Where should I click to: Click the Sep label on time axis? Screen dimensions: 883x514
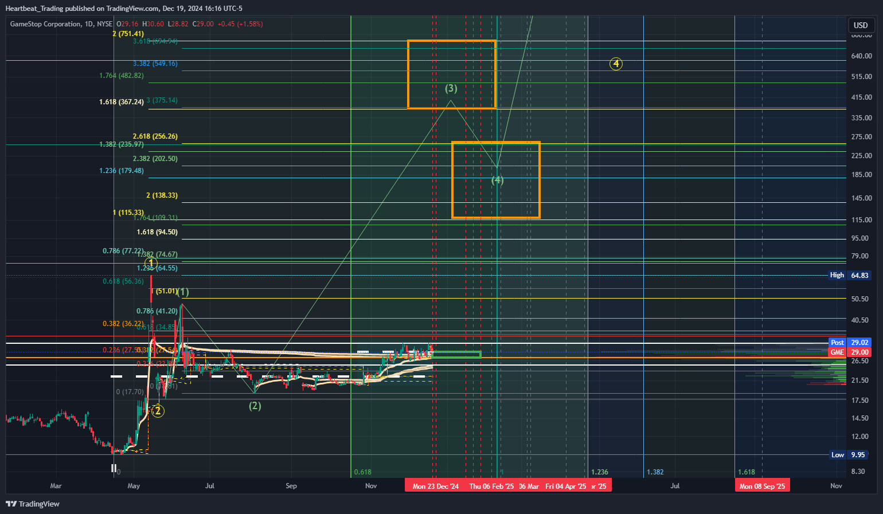coord(291,486)
